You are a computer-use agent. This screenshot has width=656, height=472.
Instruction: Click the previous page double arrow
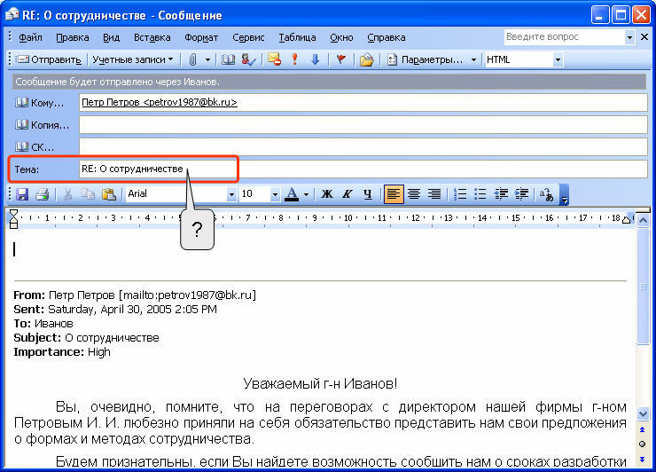pyautogui.click(x=643, y=429)
